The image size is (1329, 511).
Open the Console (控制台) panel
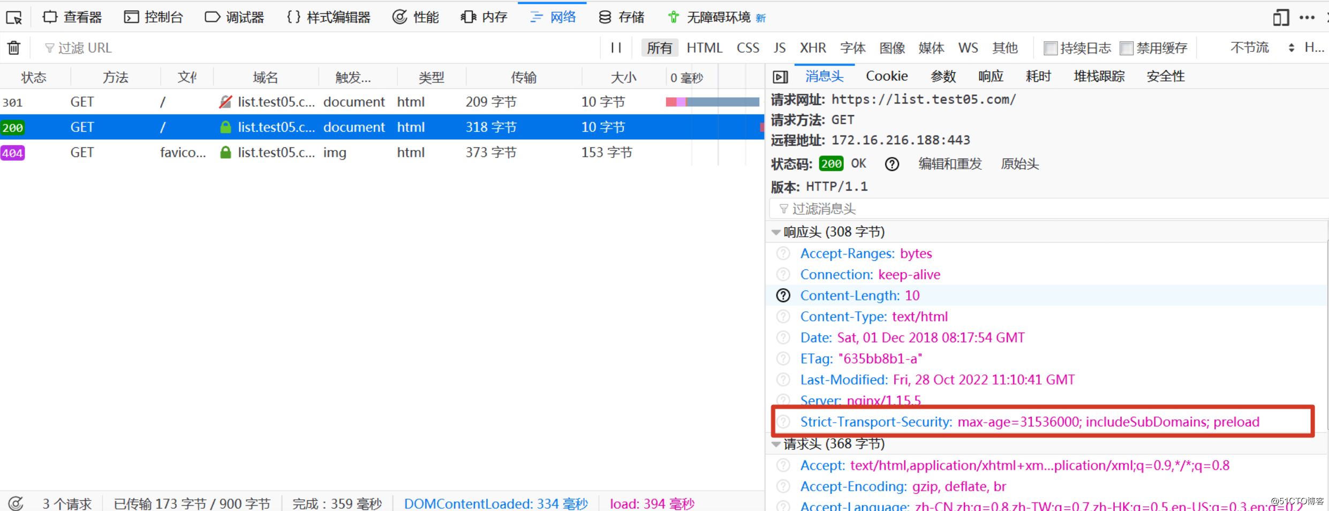(153, 18)
